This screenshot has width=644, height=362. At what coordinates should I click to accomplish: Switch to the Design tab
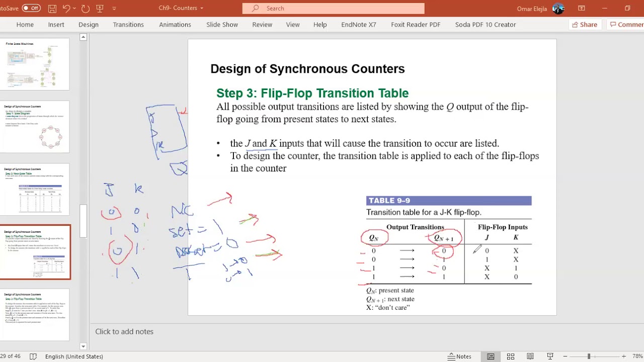coord(89,24)
